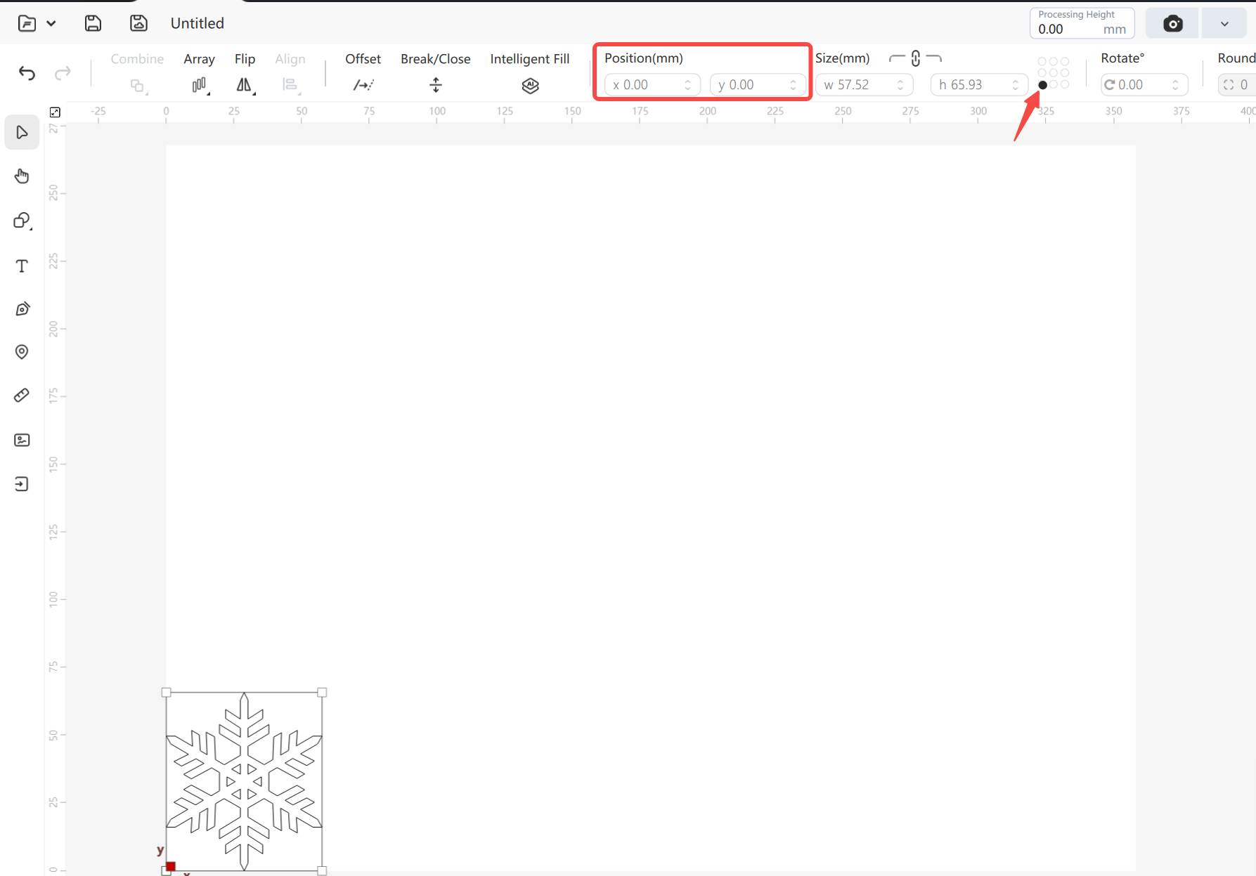1256x876 pixels.
Task: Click the Save file button
Action: pos(93,23)
